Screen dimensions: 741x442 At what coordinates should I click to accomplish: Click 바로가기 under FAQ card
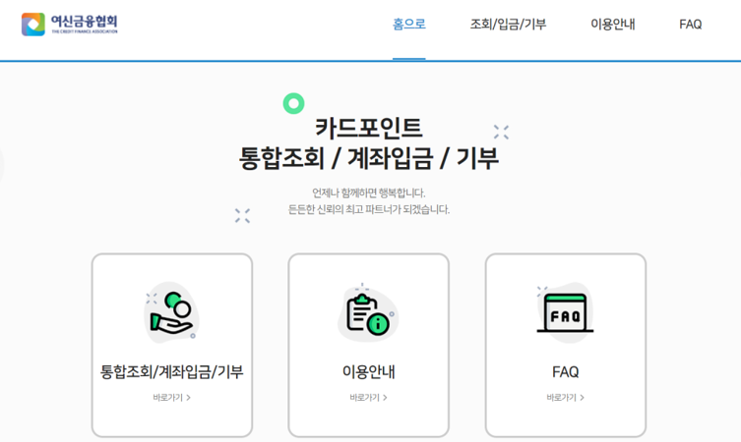click(x=565, y=398)
